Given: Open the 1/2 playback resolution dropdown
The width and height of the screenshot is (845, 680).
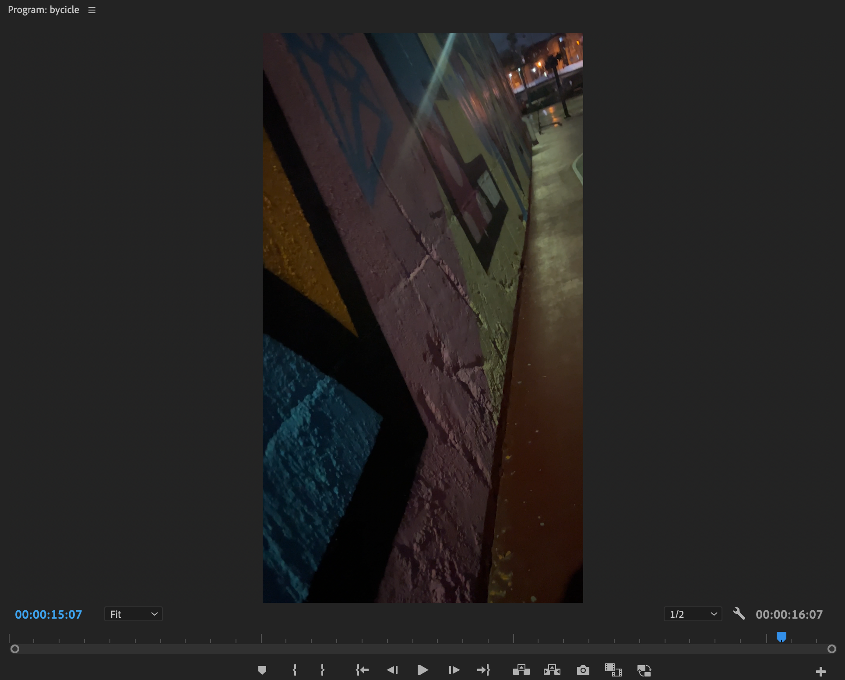Looking at the screenshot, I should (x=693, y=614).
